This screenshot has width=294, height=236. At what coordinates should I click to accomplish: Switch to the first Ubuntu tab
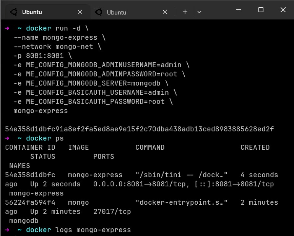tap(48, 12)
